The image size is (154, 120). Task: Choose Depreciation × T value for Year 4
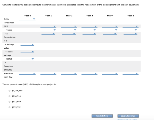click(x=110, y=34)
